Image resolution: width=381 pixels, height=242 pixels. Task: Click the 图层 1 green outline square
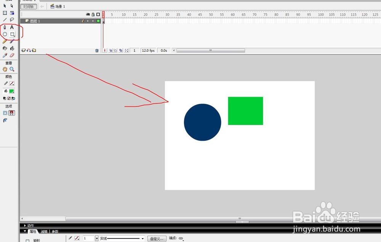[x=98, y=21]
